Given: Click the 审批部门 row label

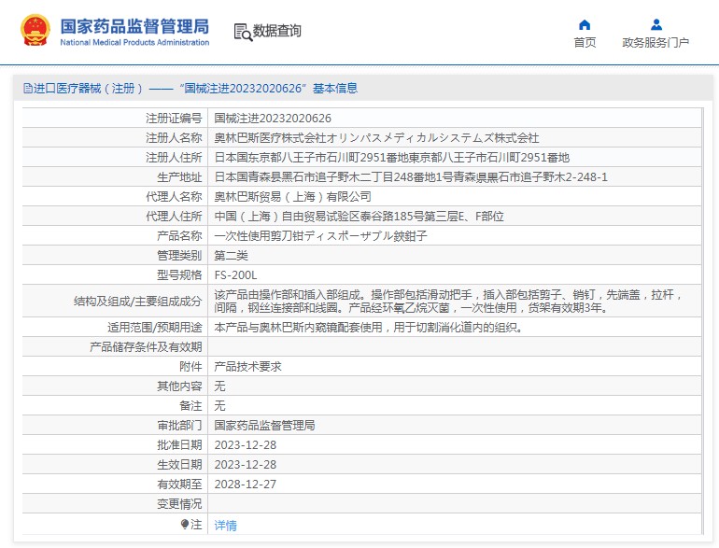Looking at the screenshot, I should tap(179, 426).
